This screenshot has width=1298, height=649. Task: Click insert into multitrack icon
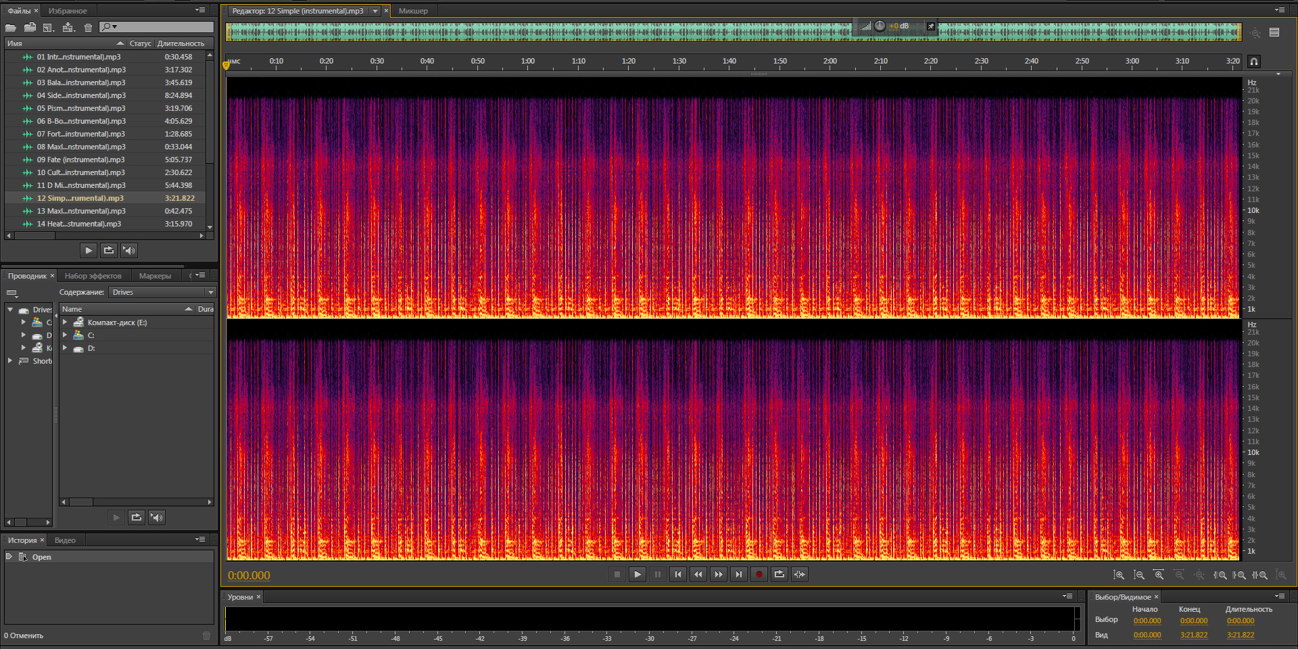click(x=68, y=28)
